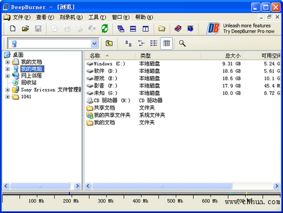
Task: Sort by the 可用空间 column header
Action: click(x=262, y=56)
